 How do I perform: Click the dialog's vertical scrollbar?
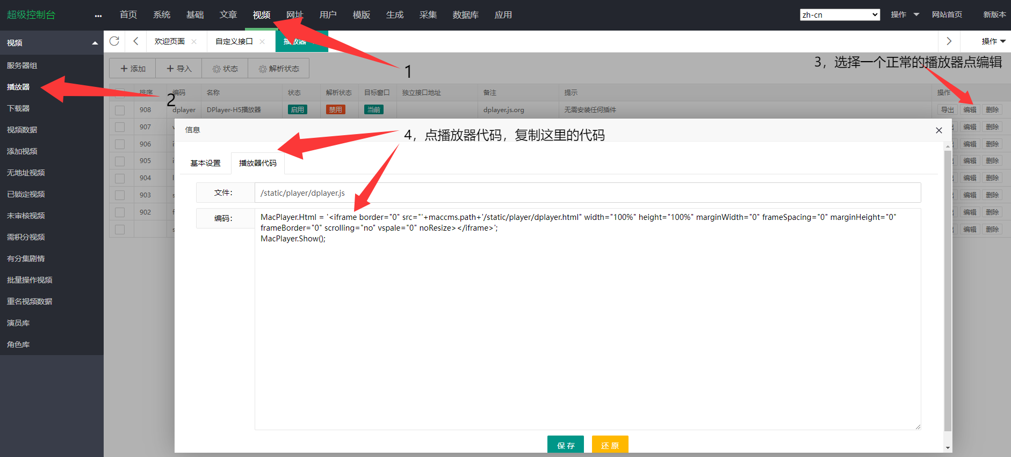[x=948, y=290]
